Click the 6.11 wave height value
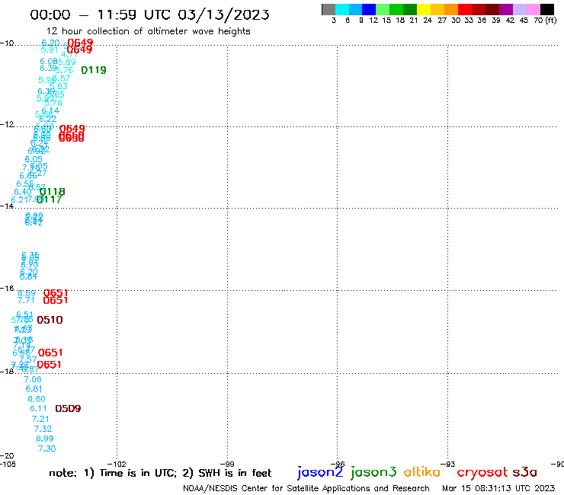The height and width of the screenshot is (495, 564). 38,409
